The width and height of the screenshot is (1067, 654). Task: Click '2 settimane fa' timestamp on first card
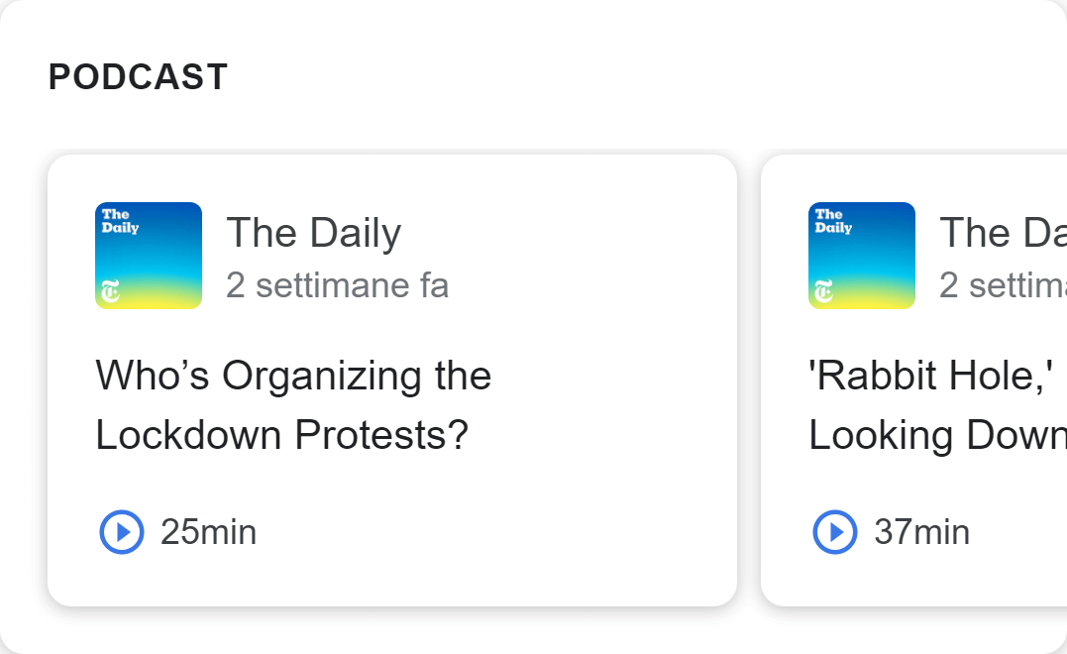pos(338,285)
